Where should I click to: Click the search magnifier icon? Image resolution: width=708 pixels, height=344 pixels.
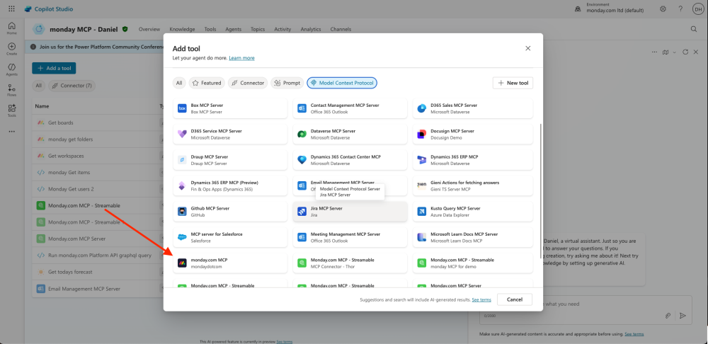(x=693, y=29)
